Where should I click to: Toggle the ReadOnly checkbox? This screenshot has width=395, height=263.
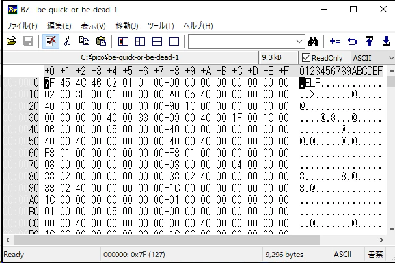[306, 58]
